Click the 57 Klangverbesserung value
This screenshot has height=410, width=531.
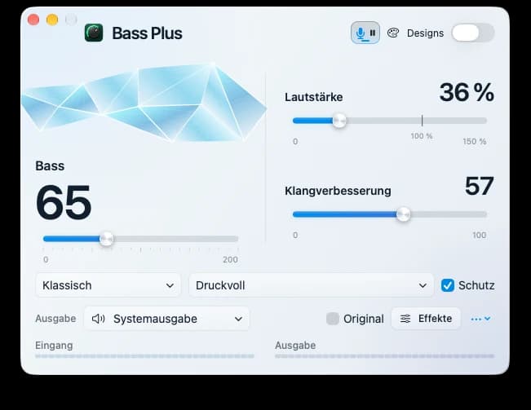[479, 186]
